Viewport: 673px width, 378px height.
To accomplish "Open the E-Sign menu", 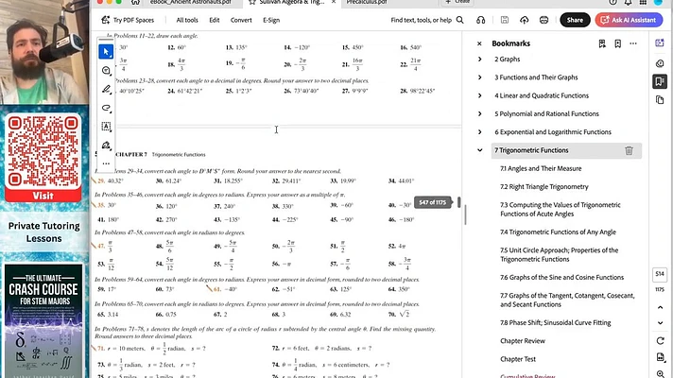I will [x=271, y=20].
